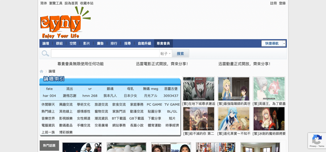Open 尊貴會員無限使用任何功能 announcement

tap(81, 64)
